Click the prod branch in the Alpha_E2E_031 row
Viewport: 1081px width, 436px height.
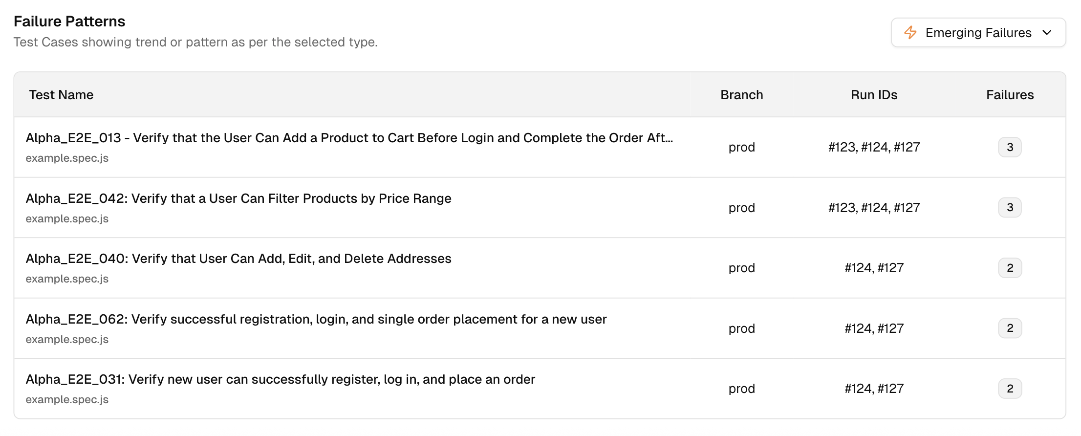coord(741,389)
